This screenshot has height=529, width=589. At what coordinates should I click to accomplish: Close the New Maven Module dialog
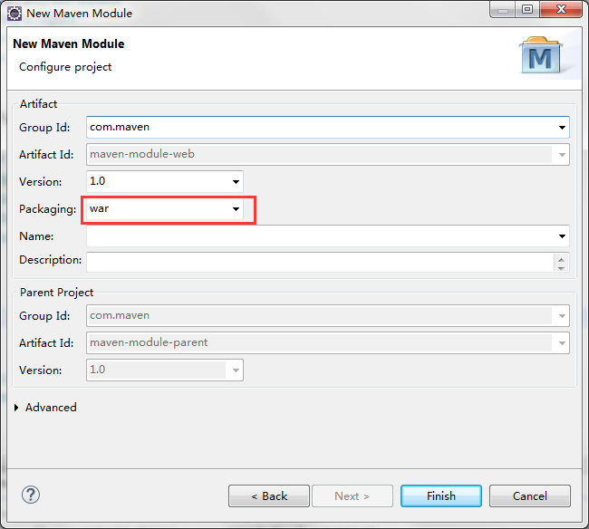(x=561, y=9)
